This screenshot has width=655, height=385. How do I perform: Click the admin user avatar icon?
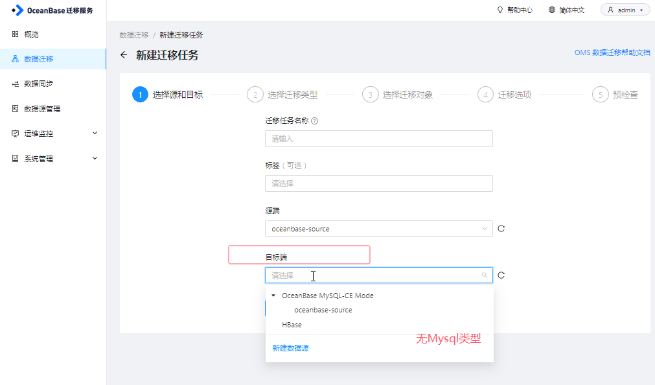[x=611, y=10]
